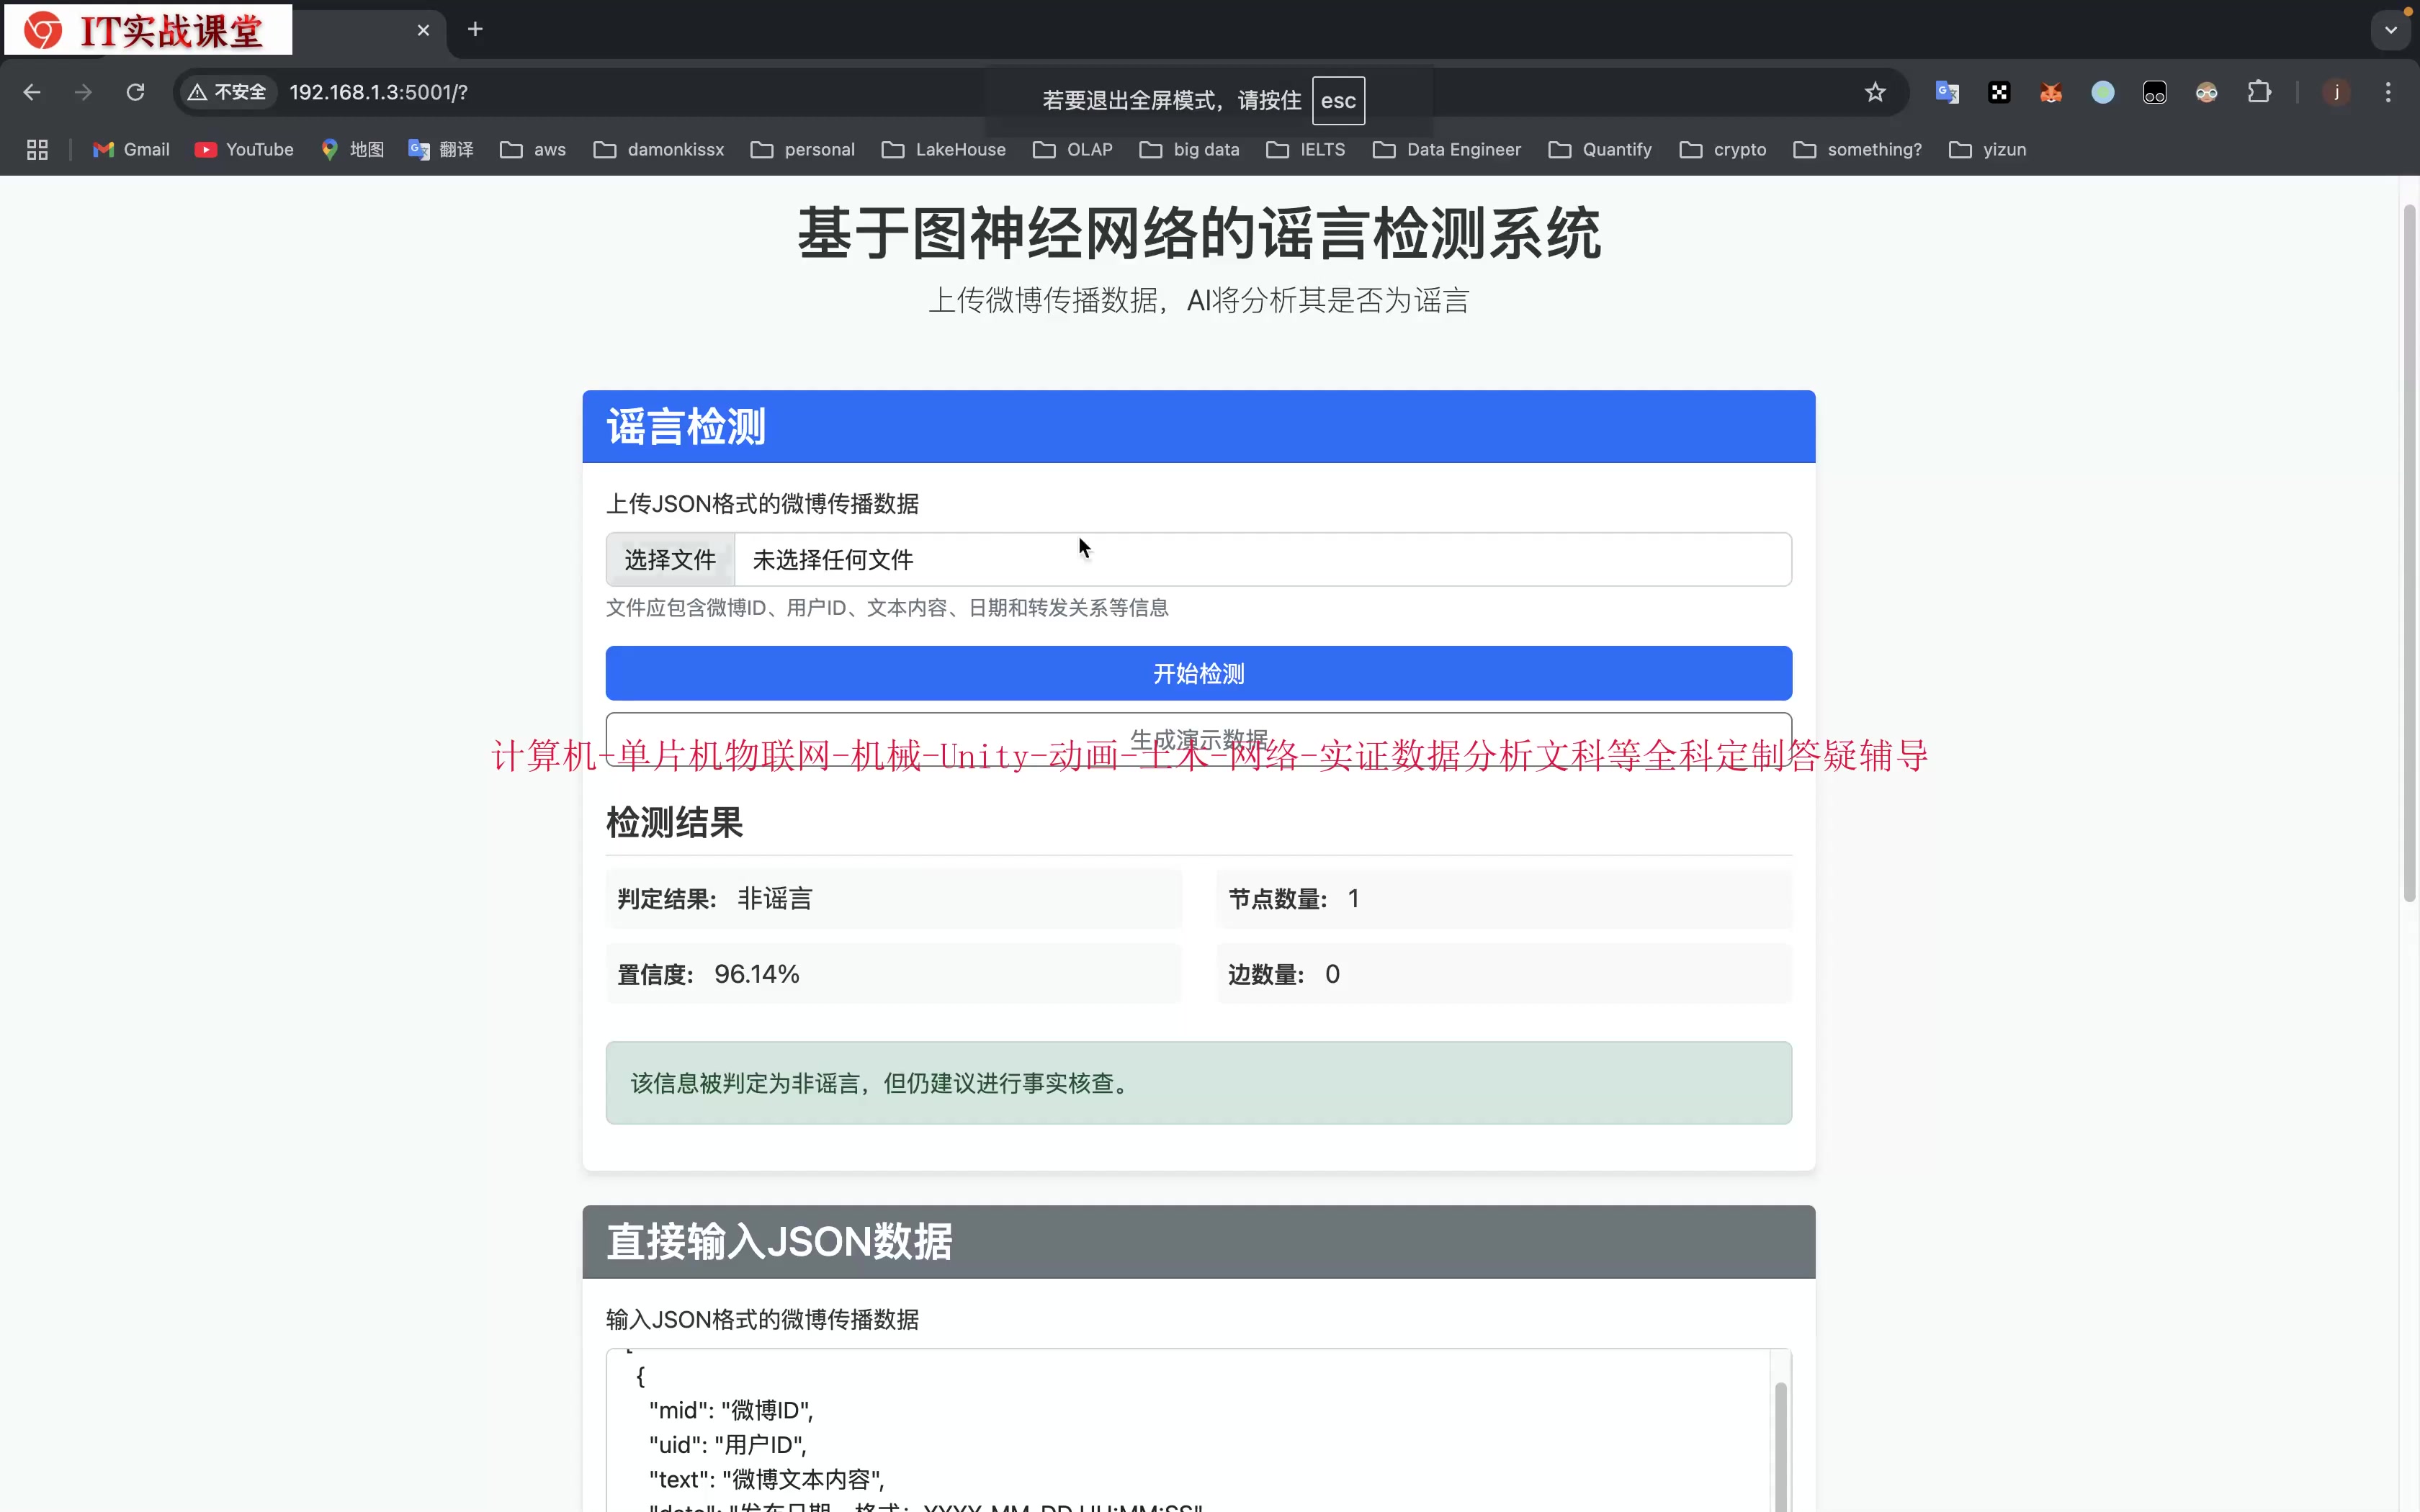Open the Google Translate extension icon
2420x1512 pixels.
1947,92
